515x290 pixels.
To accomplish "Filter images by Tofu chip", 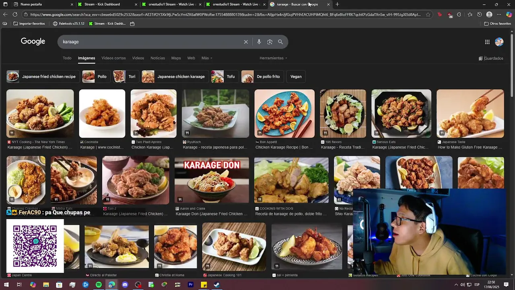I will click(225, 77).
